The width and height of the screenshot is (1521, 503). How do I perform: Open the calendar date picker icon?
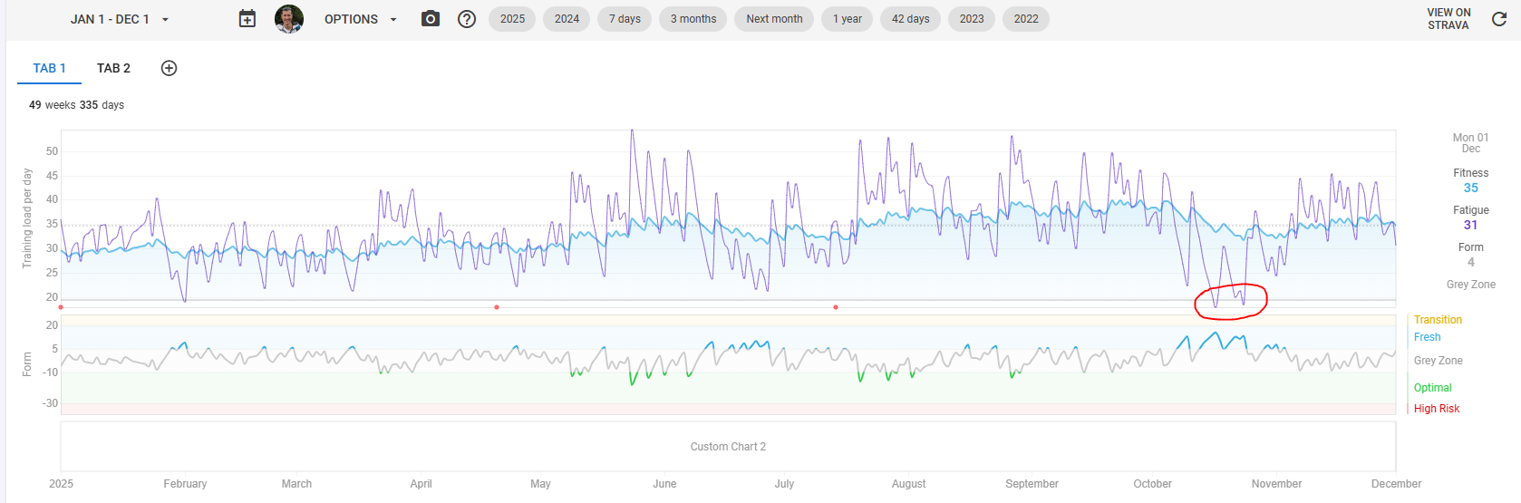click(247, 19)
